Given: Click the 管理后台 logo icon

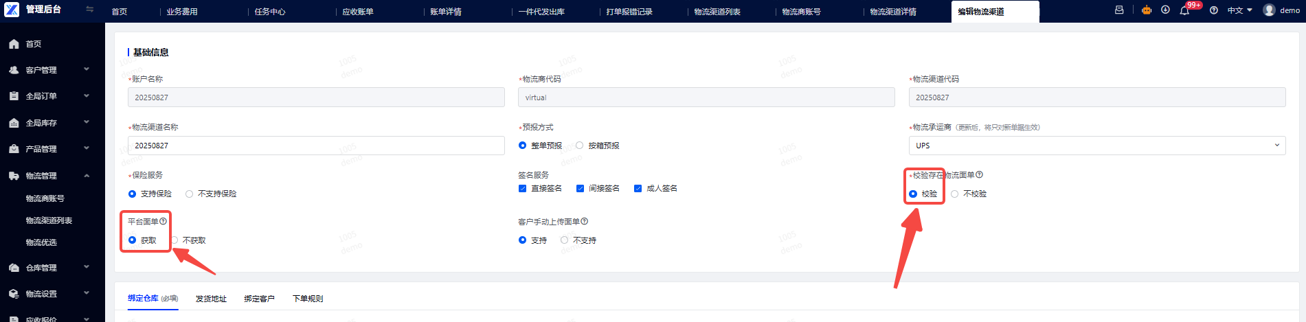Looking at the screenshot, I should tap(12, 9).
